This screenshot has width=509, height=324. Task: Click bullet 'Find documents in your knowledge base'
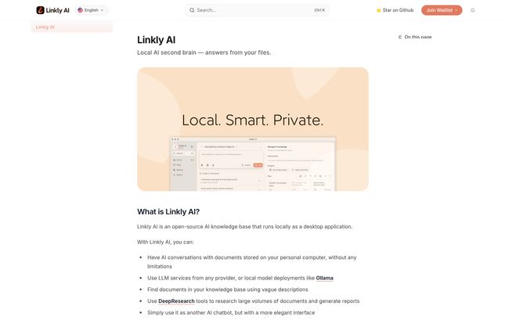[x=228, y=290]
